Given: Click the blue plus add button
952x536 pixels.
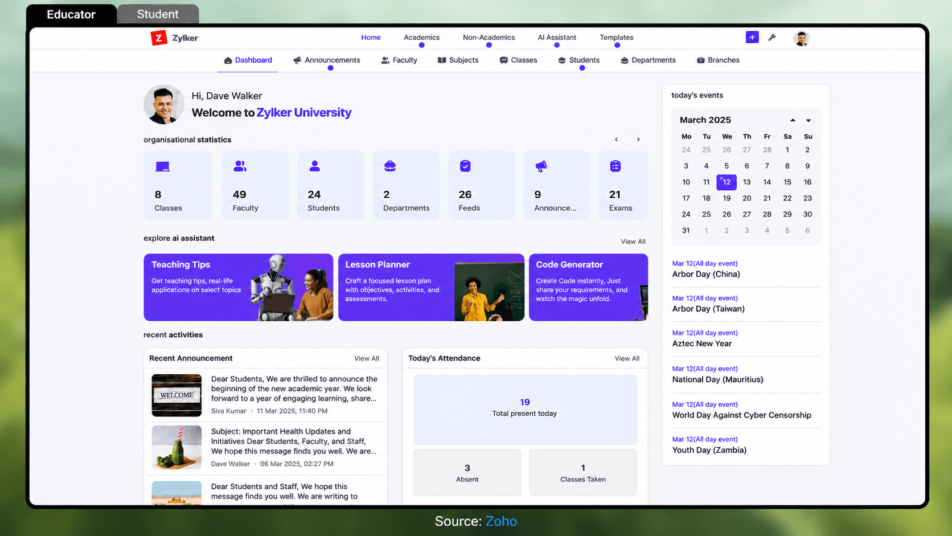Looking at the screenshot, I should click(752, 37).
